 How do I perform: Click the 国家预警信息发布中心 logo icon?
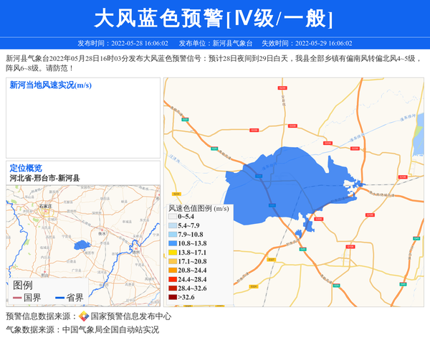click(84, 316)
